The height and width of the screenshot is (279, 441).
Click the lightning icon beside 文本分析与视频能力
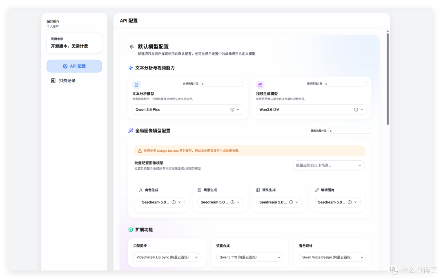click(131, 68)
